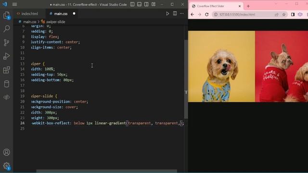Close the Coverflow Effect Slider browser tab
Image resolution: width=308 pixels, height=173 pixels.
click(x=240, y=6)
